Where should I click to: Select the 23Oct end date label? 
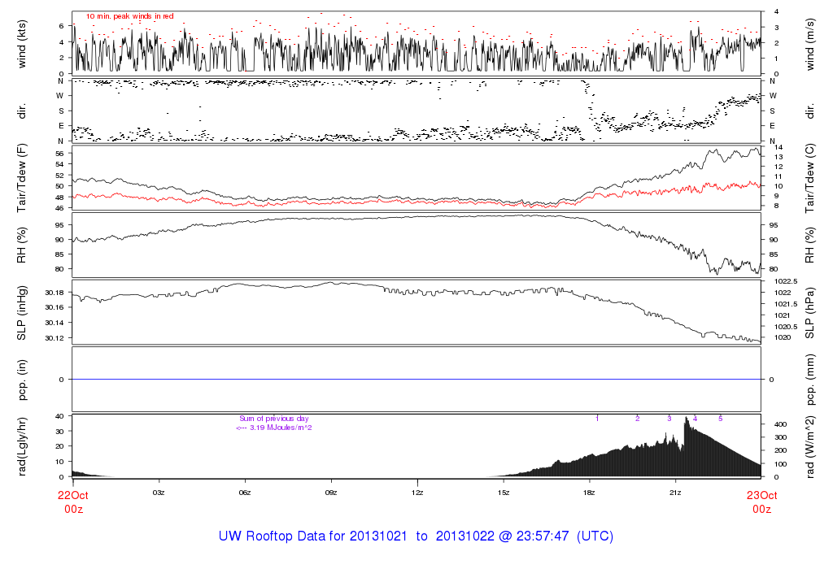click(x=761, y=494)
